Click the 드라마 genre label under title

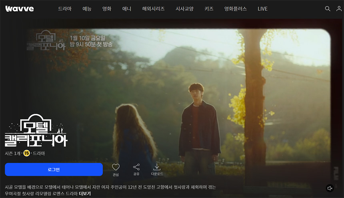pyautogui.click(x=39, y=153)
